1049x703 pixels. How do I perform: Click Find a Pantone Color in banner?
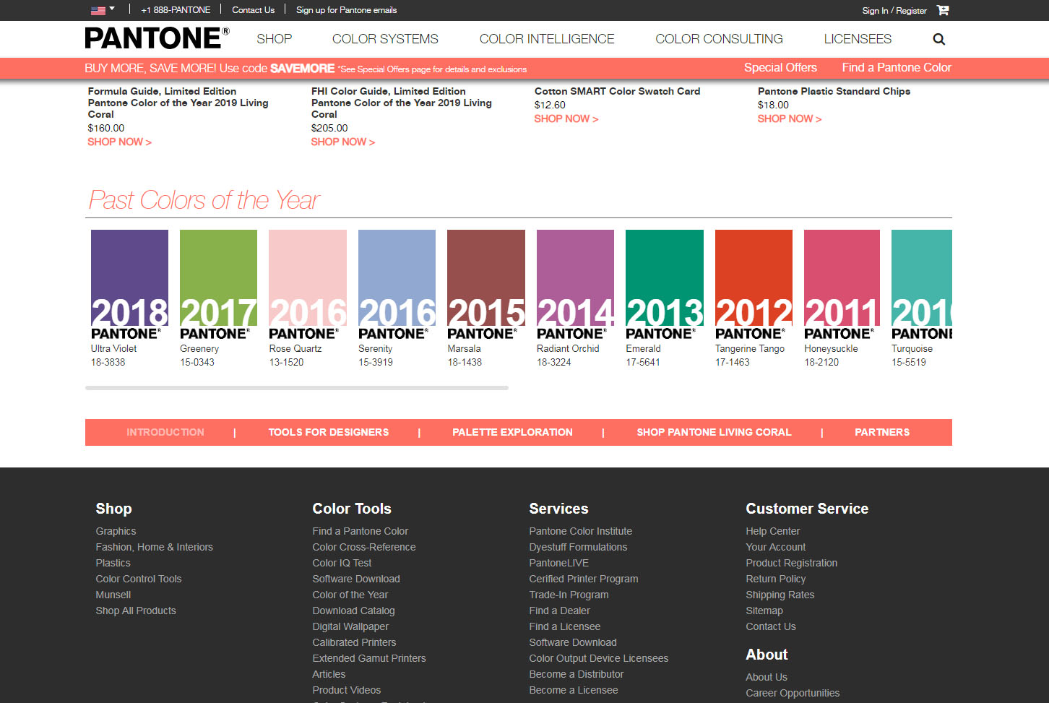click(x=896, y=67)
